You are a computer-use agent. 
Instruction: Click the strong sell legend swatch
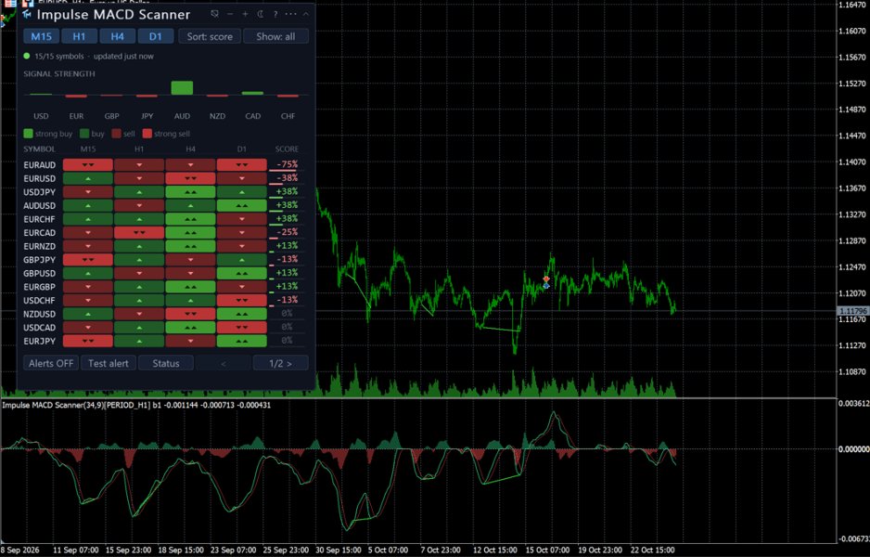[147, 134]
